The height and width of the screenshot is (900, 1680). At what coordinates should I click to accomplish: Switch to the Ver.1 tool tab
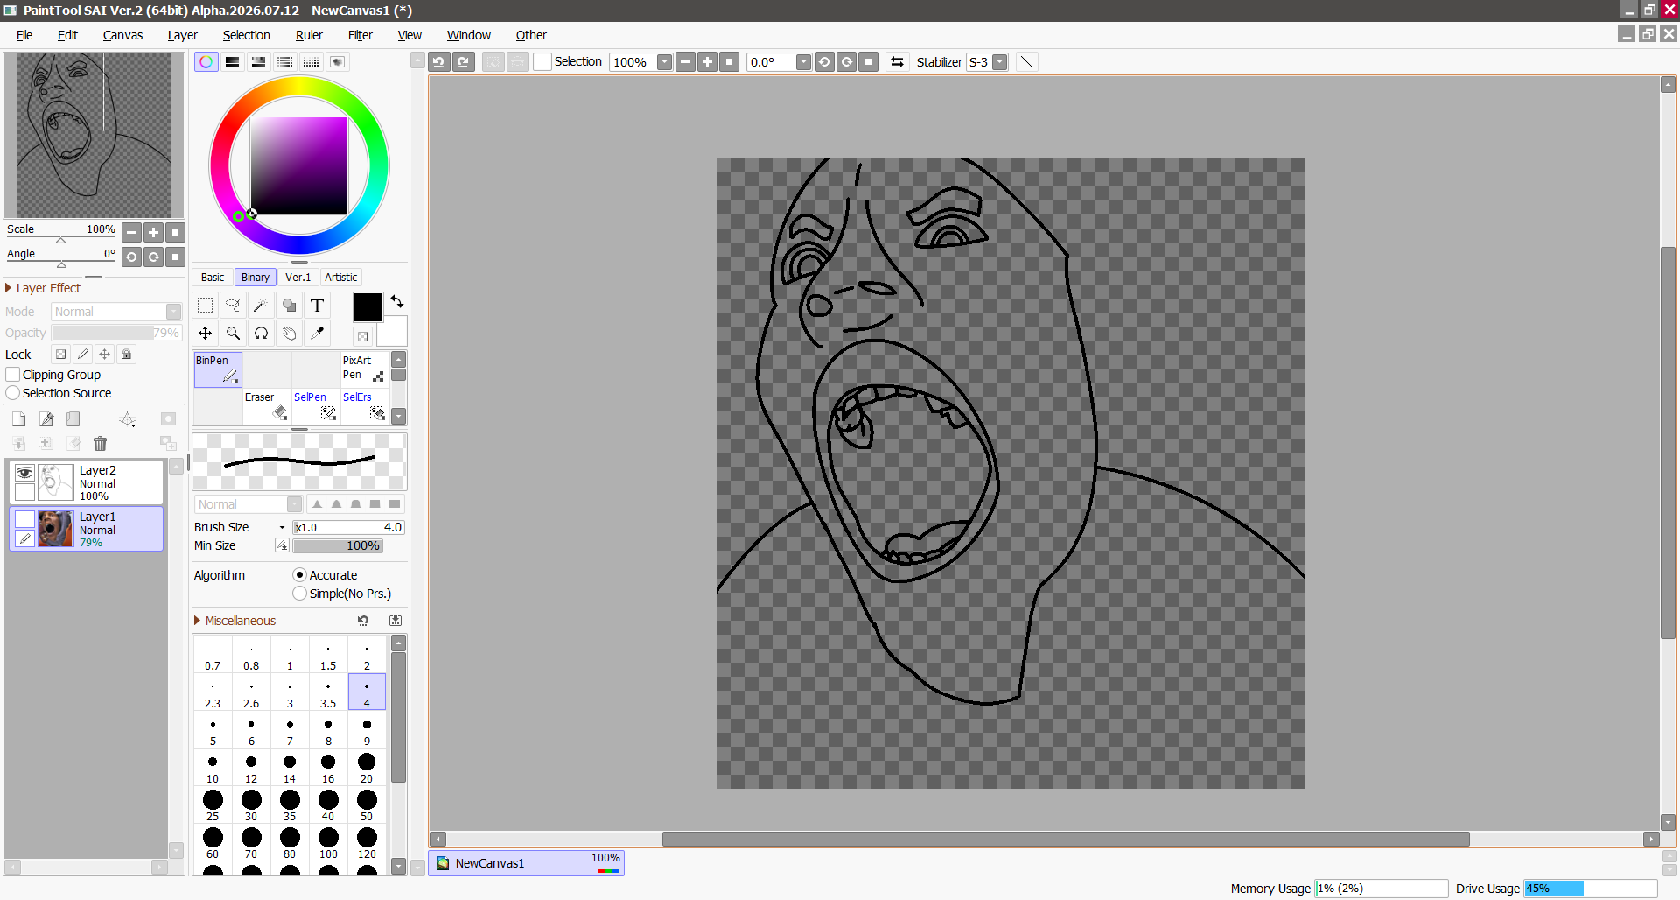pos(298,278)
